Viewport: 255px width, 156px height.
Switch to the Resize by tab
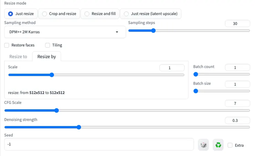tap(47, 57)
